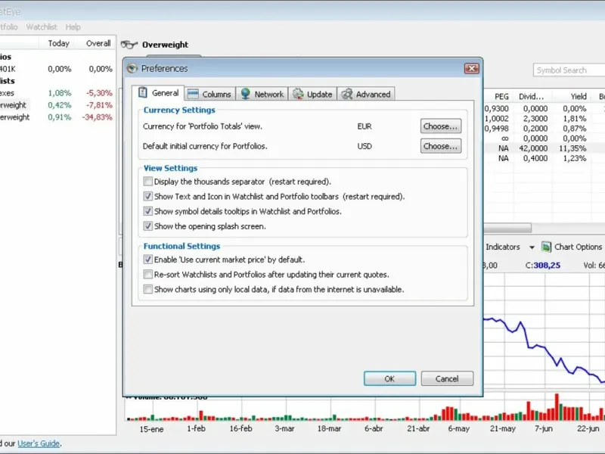Click the 0,9498 PEG value

[x=497, y=129]
